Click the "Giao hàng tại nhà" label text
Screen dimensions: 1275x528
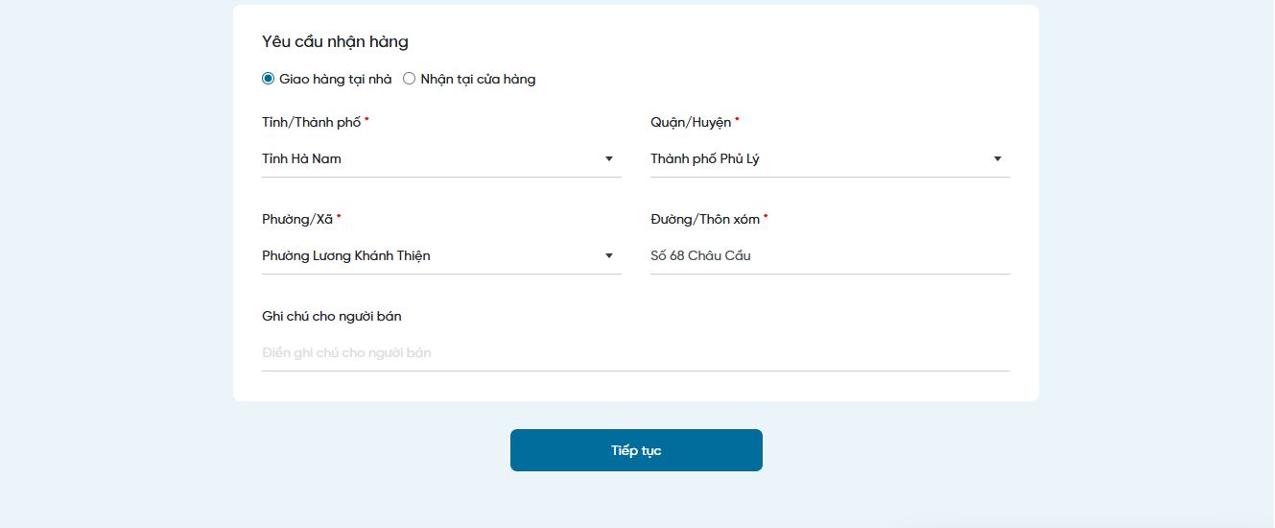click(x=336, y=79)
